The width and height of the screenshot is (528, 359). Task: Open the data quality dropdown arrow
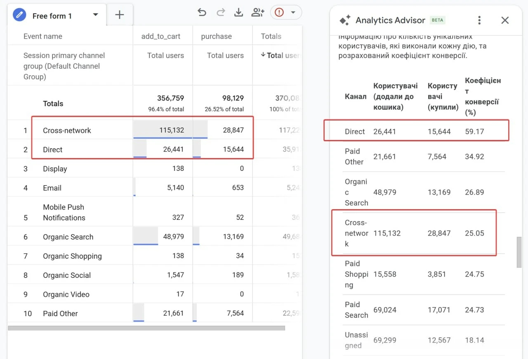click(x=293, y=12)
